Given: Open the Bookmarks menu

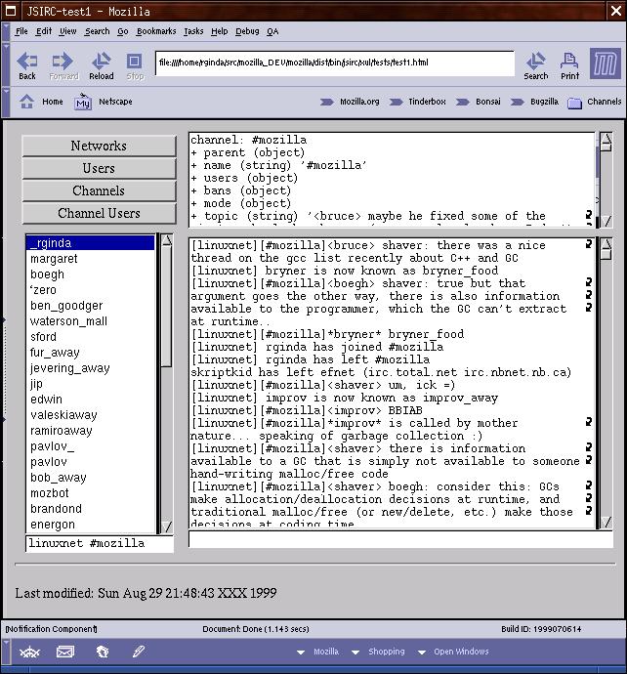Looking at the screenshot, I should pos(156,31).
